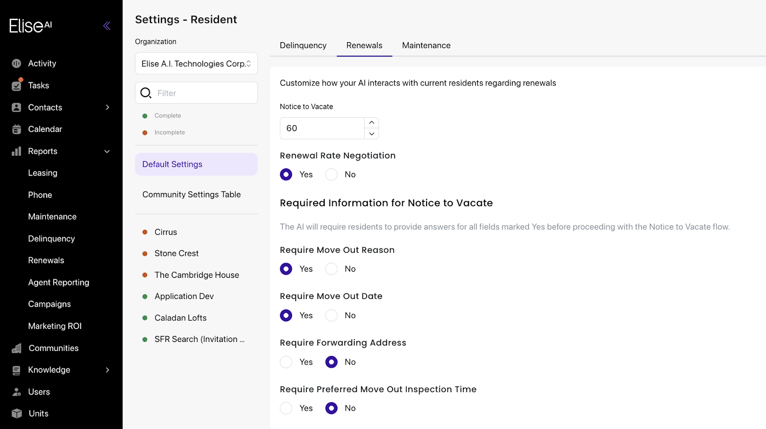Image resolution: width=766 pixels, height=429 pixels.
Task: Open Phone report
Action: pyautogui.click(x=40, y=195)
